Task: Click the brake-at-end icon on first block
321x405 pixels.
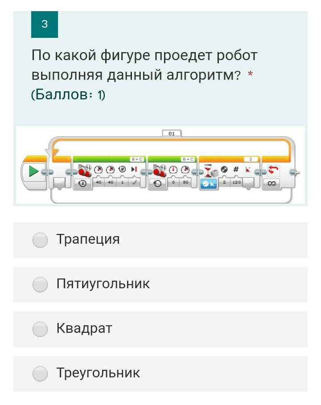Action: tap(134, 170)
